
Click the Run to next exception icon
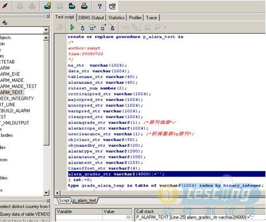click(112, 28)
